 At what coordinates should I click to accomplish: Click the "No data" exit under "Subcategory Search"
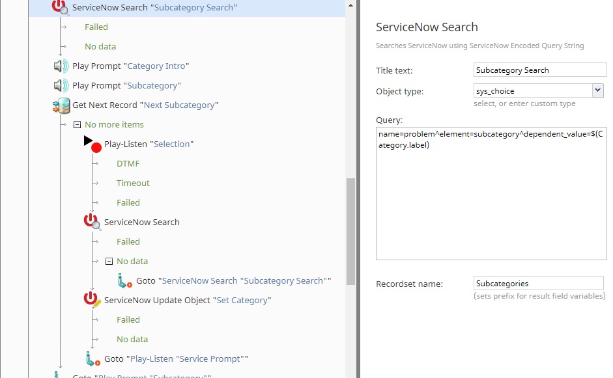pyautogui.click(x=100, y=46)
